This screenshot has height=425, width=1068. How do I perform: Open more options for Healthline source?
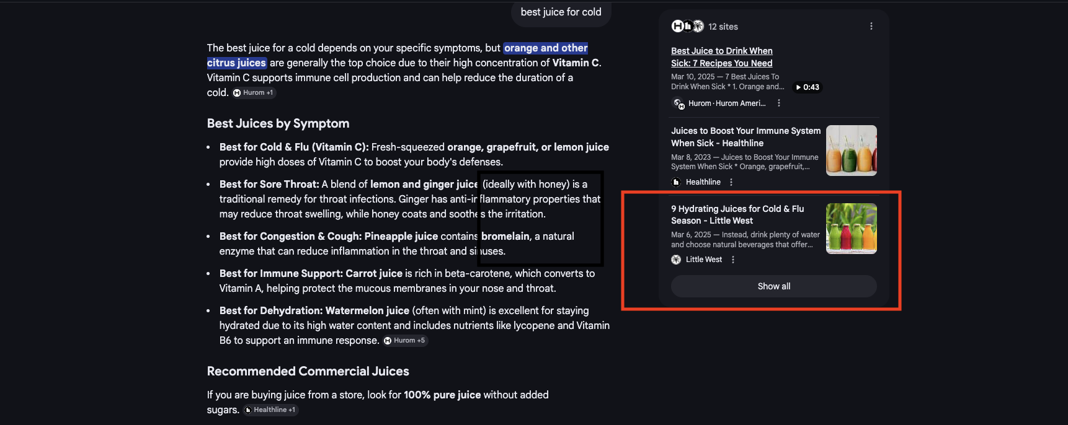731,182
